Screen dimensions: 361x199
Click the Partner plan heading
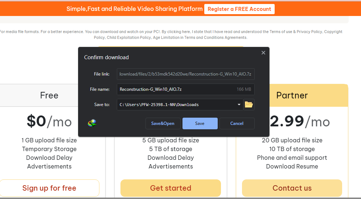(292, 96)
